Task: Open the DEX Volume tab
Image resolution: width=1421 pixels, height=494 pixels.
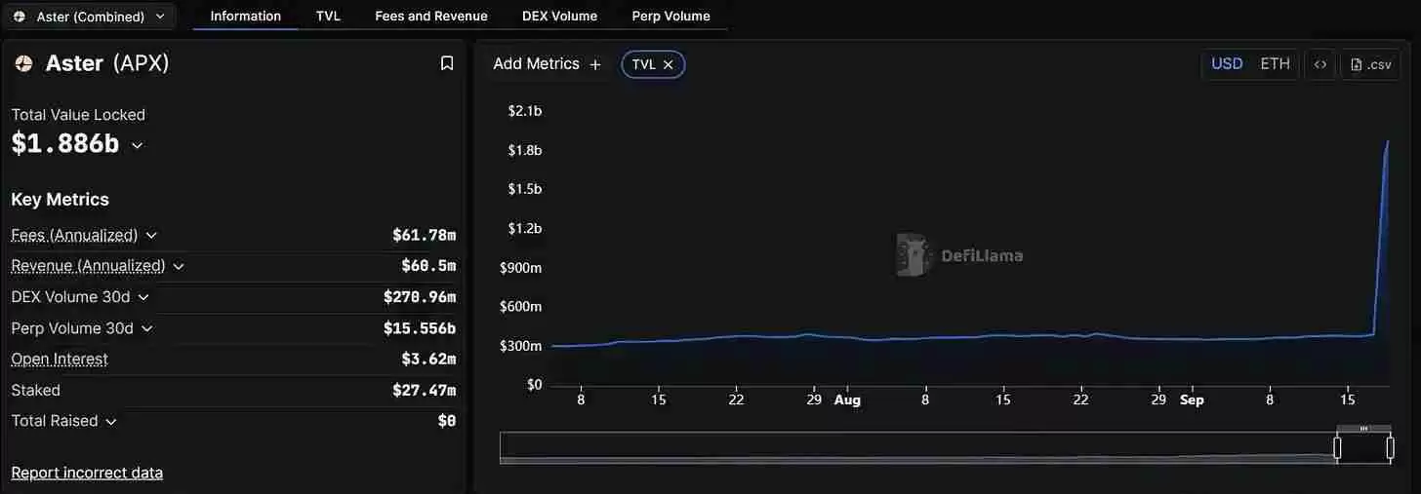Action: click(559, 16)
